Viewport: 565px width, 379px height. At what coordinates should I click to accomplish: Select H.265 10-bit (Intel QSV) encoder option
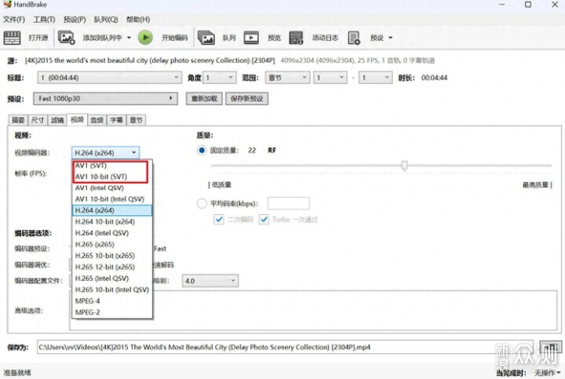point(112,290)
